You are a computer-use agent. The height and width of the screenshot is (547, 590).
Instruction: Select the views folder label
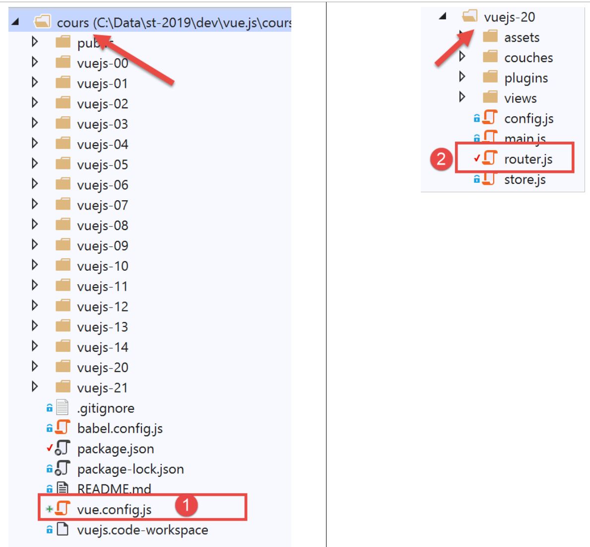[x=520, y=98]
